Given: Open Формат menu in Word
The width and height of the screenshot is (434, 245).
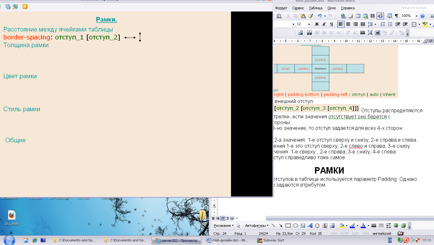Looking at the screenshot, I should pyautogui.click(x=281, y=8).
